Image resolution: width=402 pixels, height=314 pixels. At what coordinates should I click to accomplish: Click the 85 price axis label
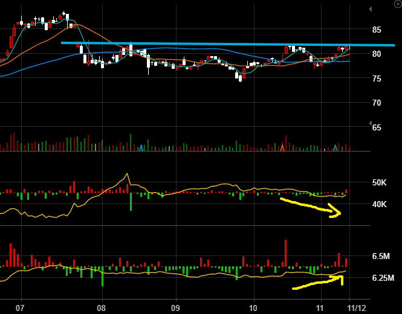377,30
